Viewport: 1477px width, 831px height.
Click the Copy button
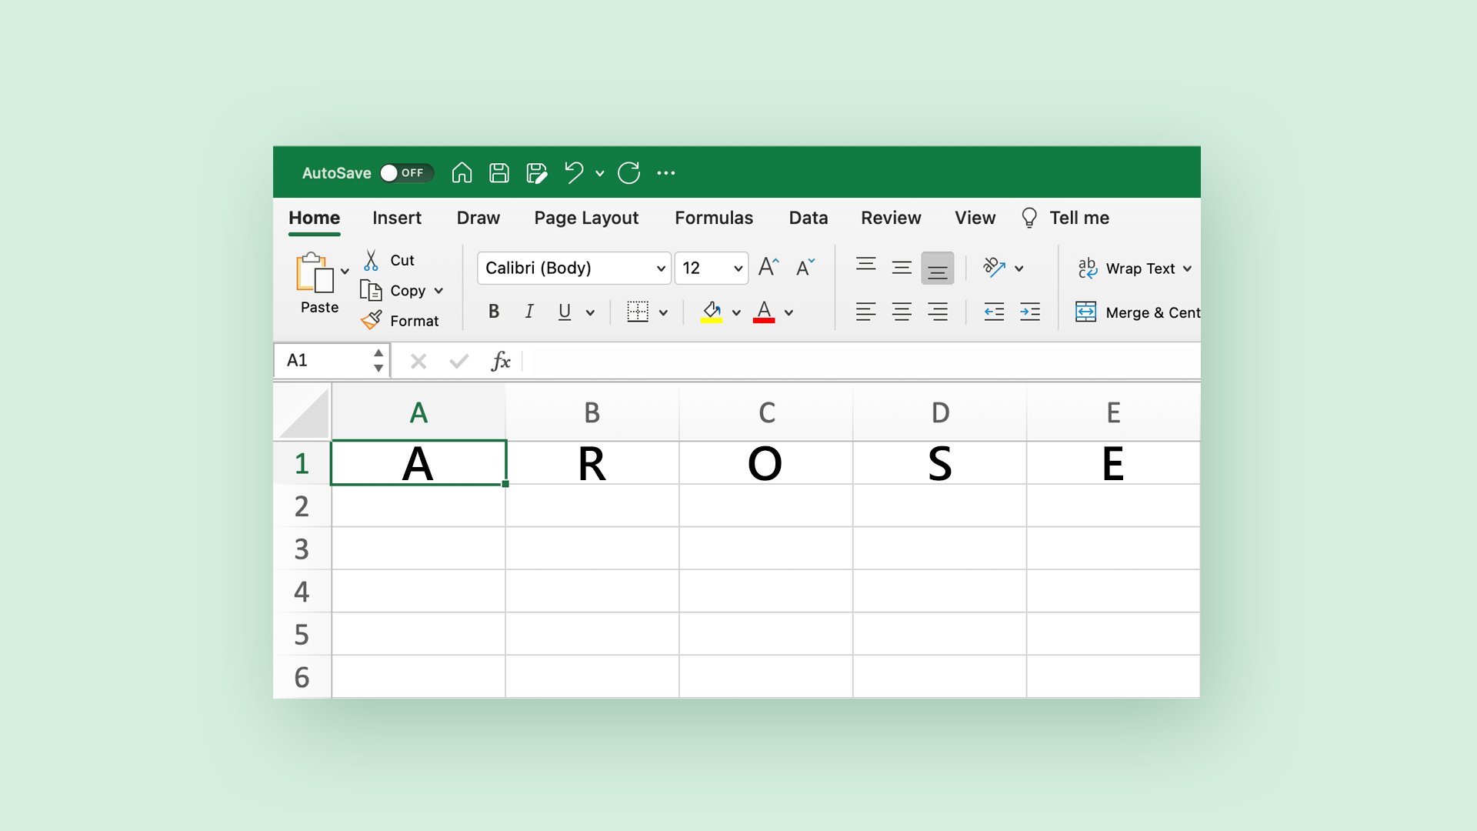(393, 291)
